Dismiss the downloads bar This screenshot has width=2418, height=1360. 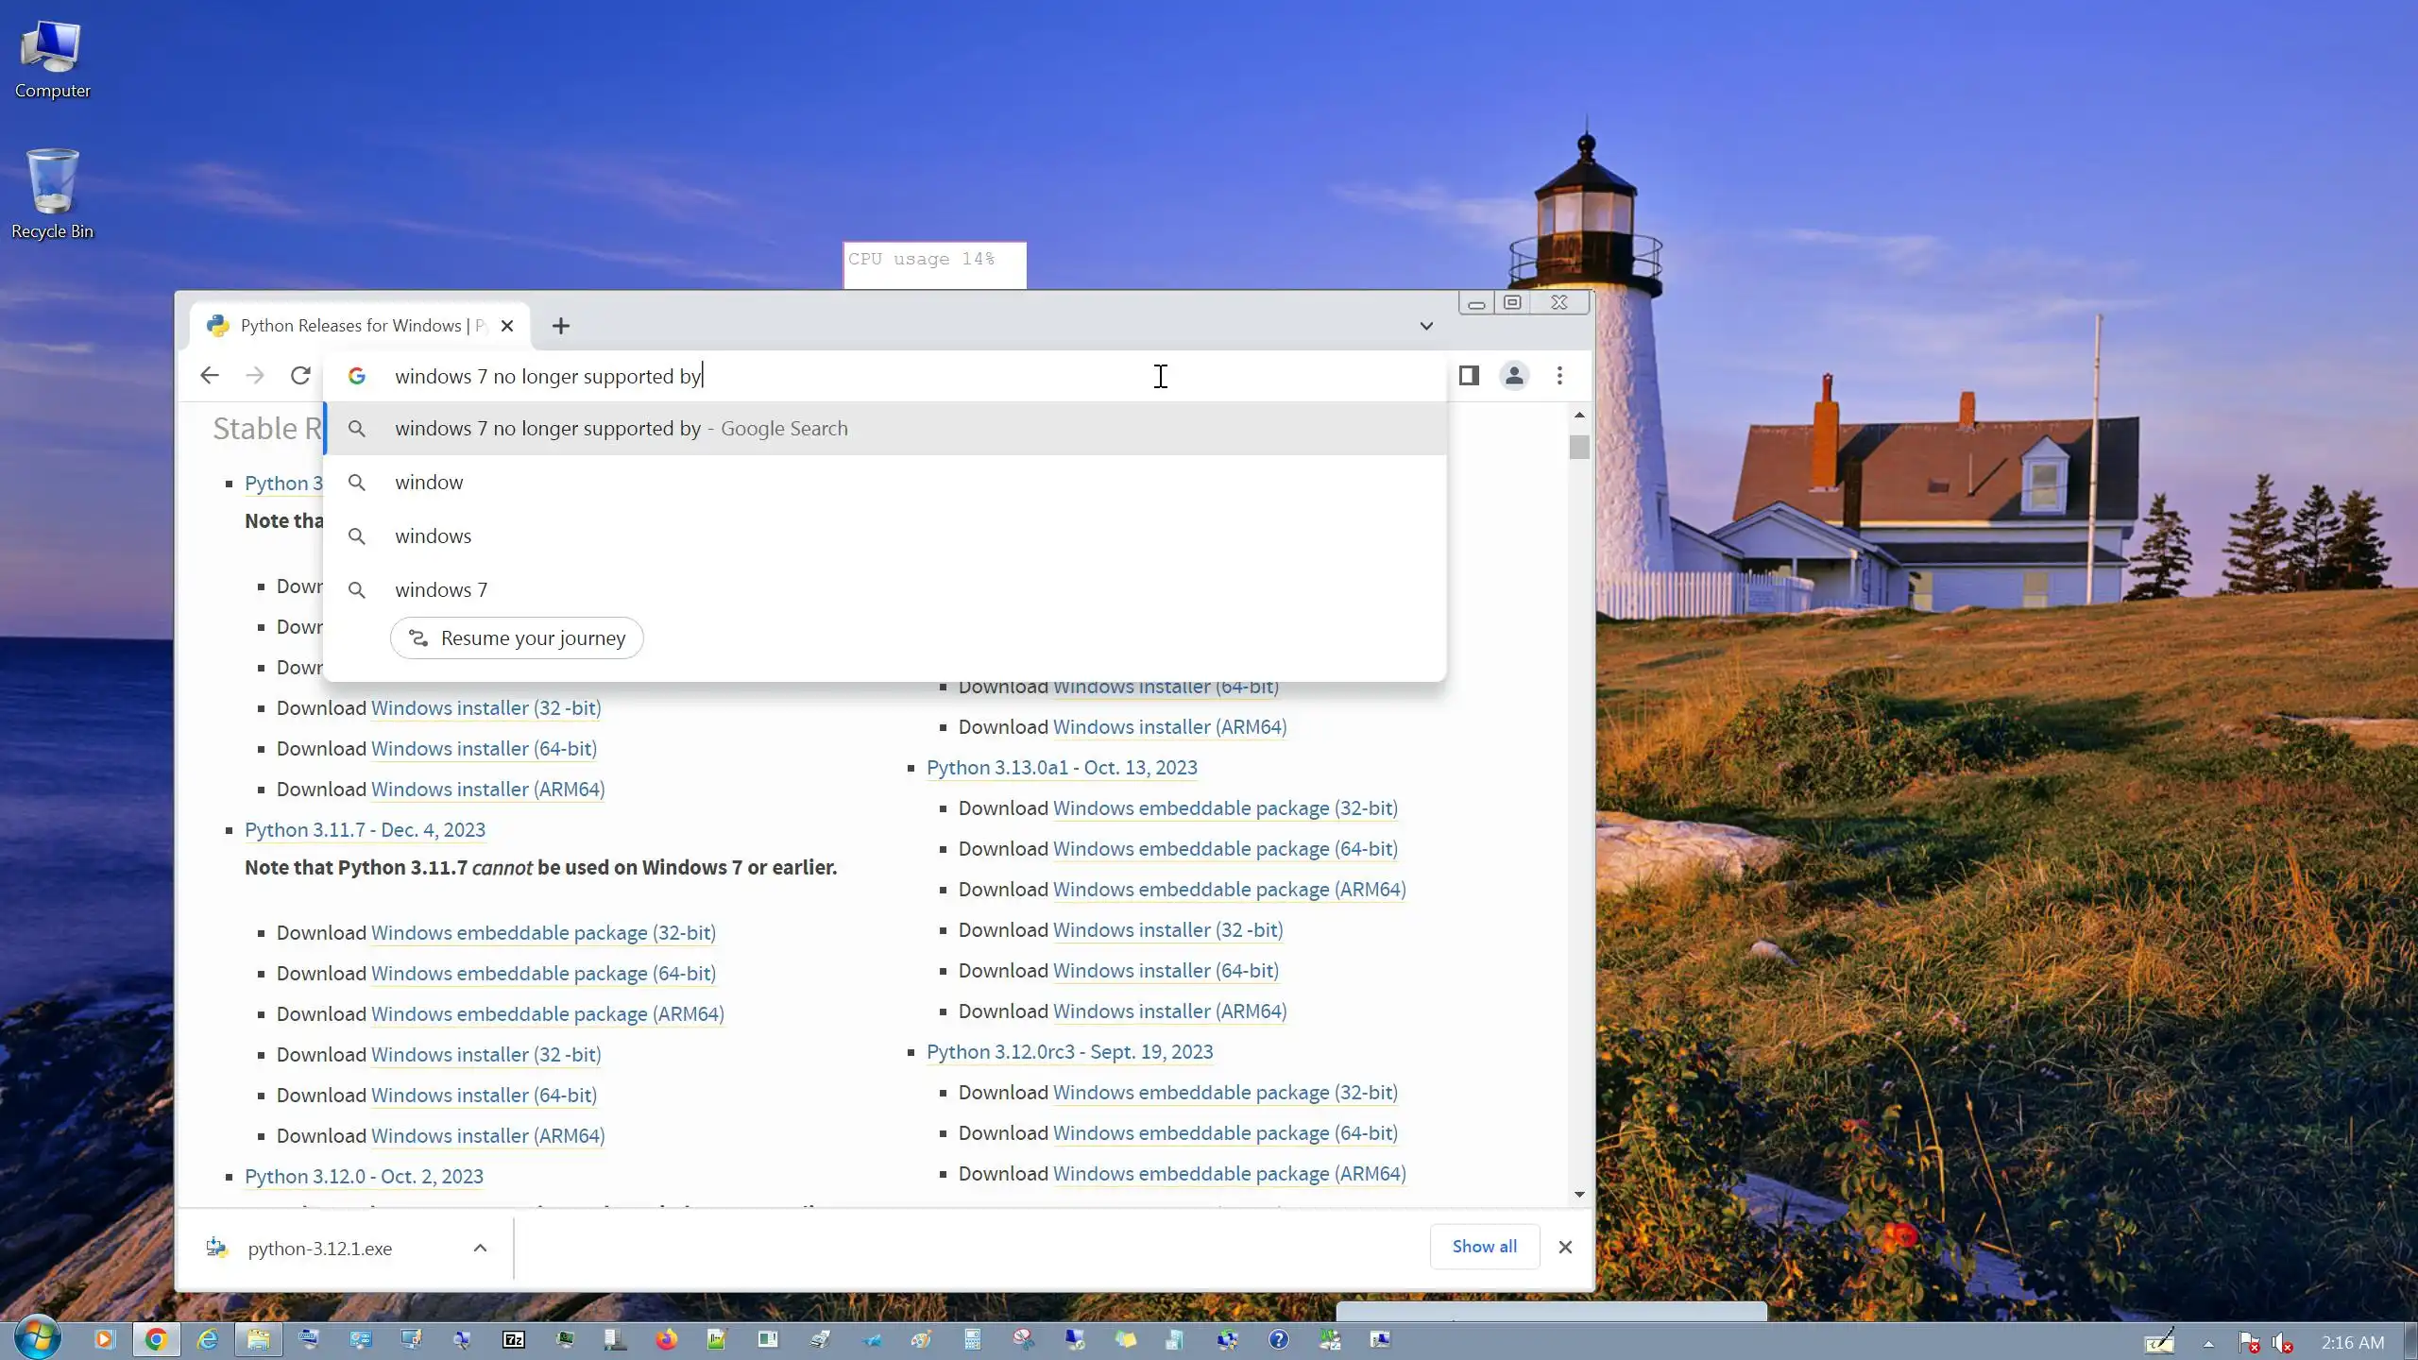(1565, 1247)
